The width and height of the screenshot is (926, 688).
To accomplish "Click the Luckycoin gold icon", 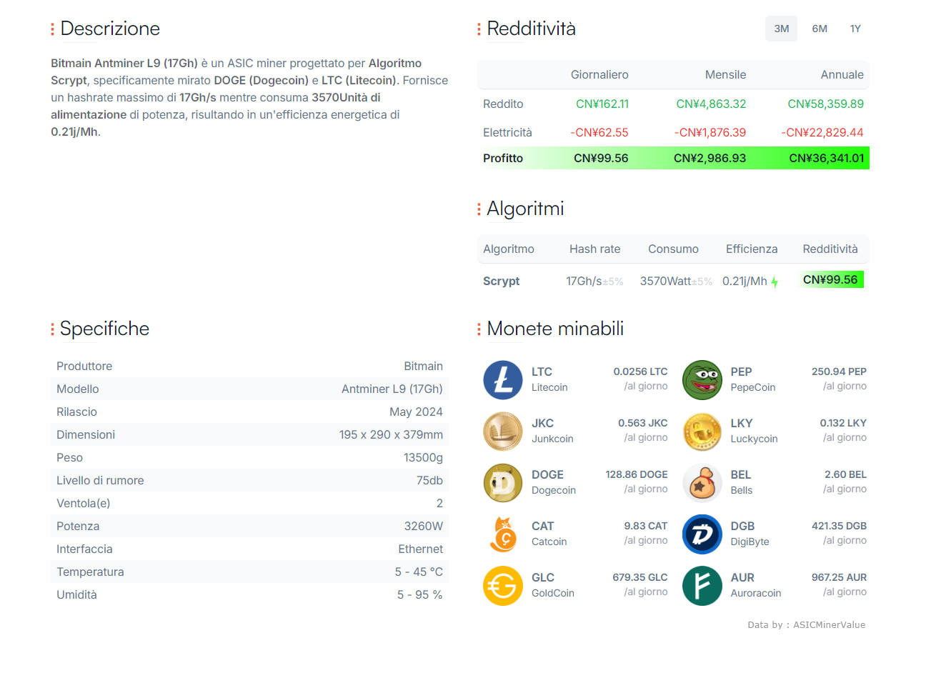I will pos(702,432).
